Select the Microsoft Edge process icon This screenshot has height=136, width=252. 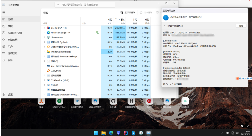pyautogui.click(x=48, y=32)
